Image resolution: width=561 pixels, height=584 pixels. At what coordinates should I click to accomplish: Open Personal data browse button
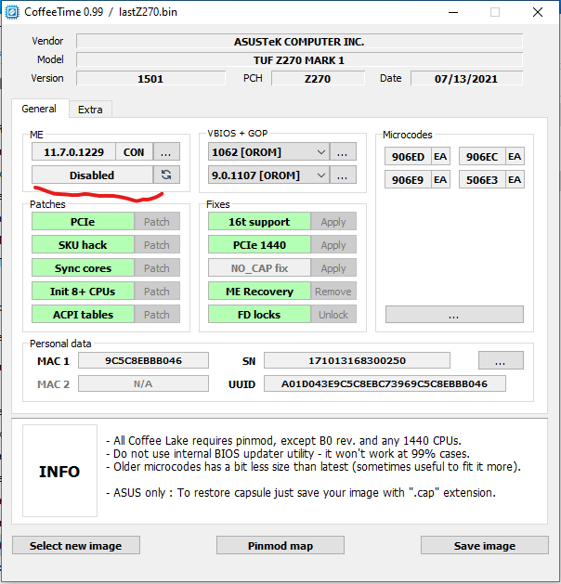click(501, 360)
